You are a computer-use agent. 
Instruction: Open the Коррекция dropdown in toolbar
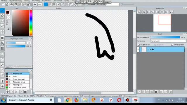coord(112,4)
